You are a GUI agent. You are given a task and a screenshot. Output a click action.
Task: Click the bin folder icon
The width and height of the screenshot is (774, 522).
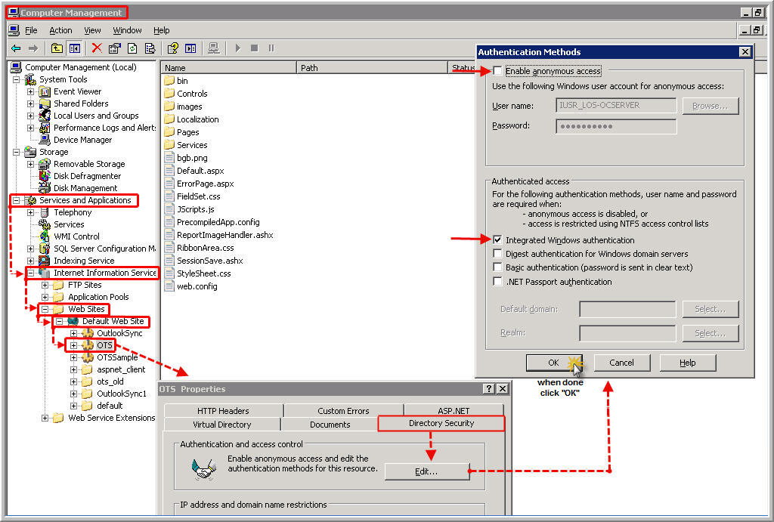(x=169, y=80)
